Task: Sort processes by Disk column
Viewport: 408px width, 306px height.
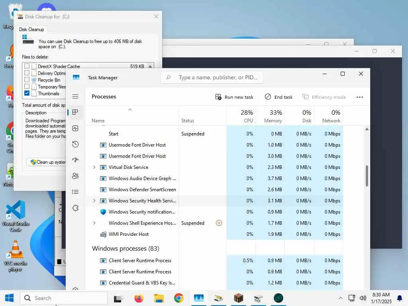Action: pos(299,116)
